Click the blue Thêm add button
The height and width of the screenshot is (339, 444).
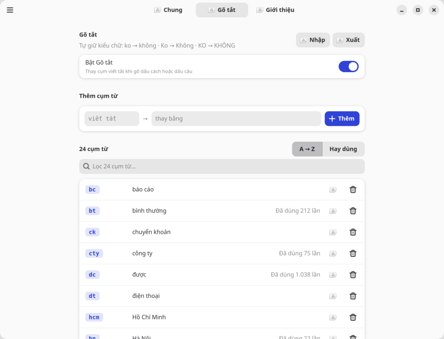click(x=342, y=119)
